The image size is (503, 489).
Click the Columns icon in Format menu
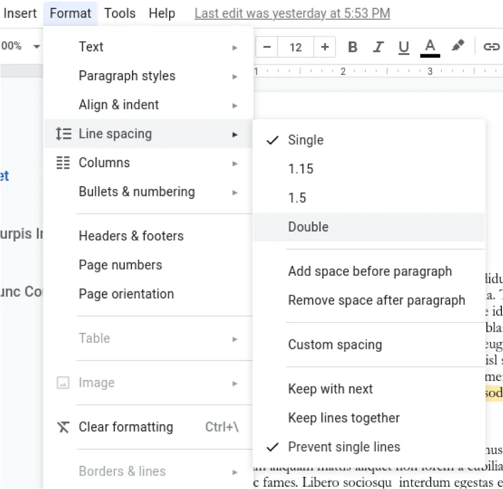(63, 162)
